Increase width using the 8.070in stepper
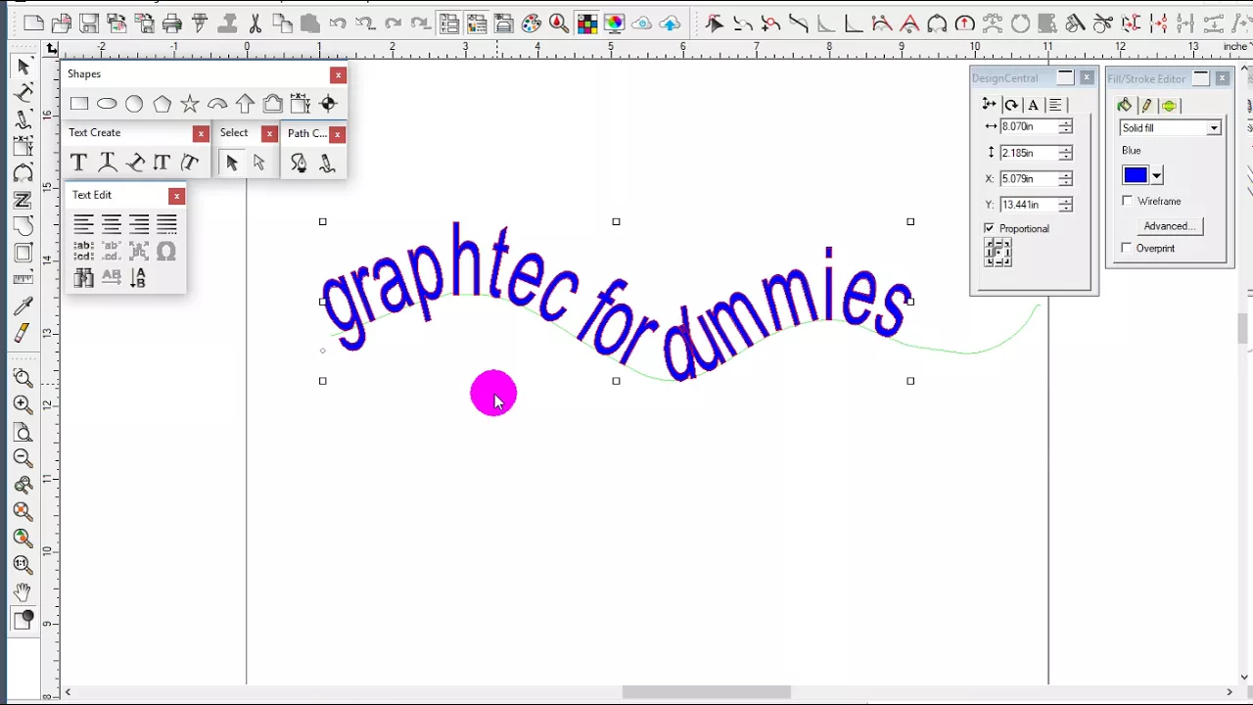The width and height of the screenshot is (1253, 705). click(x=1066, y=122)
